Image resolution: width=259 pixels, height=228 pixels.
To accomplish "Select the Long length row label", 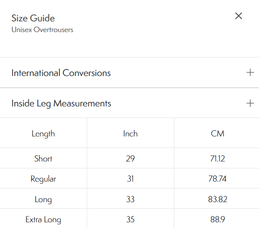I will coord(43,199).
